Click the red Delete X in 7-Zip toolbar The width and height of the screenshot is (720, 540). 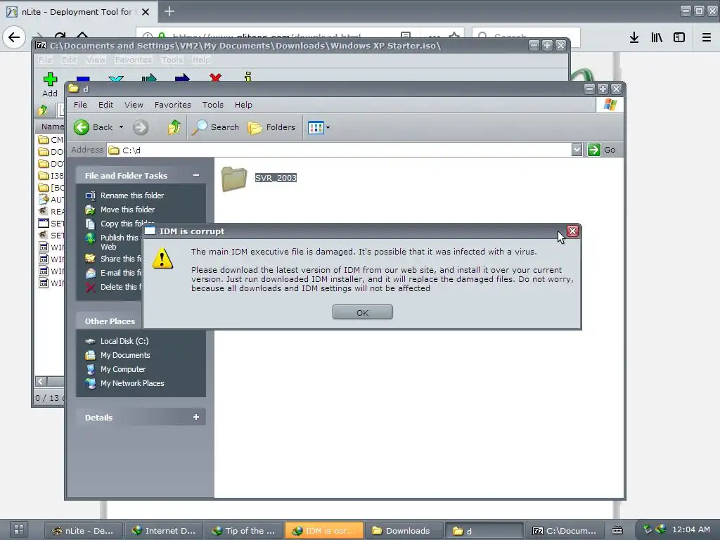[215, 77]
